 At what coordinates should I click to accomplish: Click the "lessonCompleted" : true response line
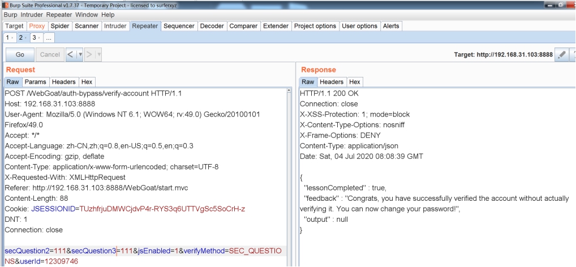click(x=345, y=188)
